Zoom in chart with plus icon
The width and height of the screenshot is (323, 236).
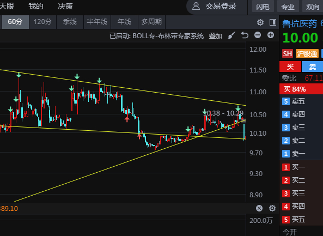click(271, 35)
